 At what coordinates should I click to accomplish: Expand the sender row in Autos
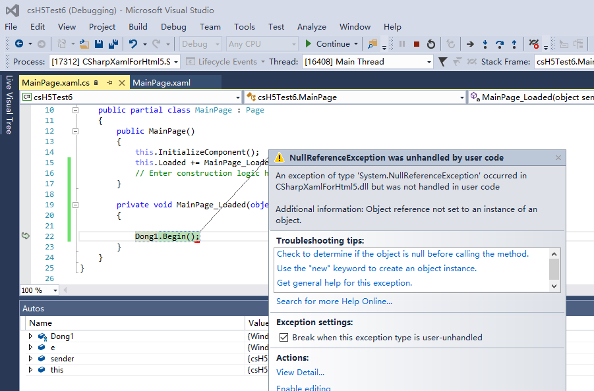pos(31,358)
